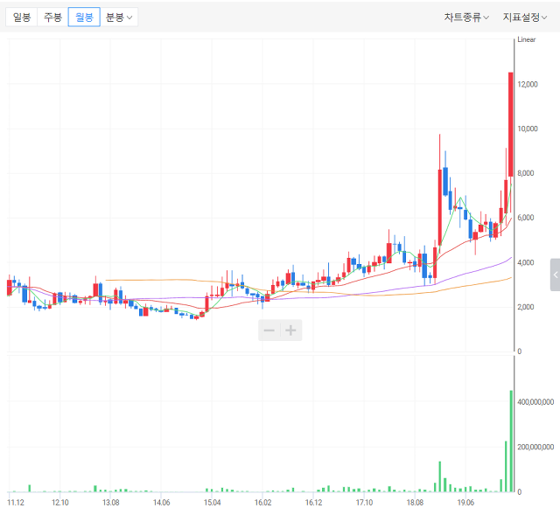Click the 18.08 date axis label
The image size is (560, 515).
[415, 503]
